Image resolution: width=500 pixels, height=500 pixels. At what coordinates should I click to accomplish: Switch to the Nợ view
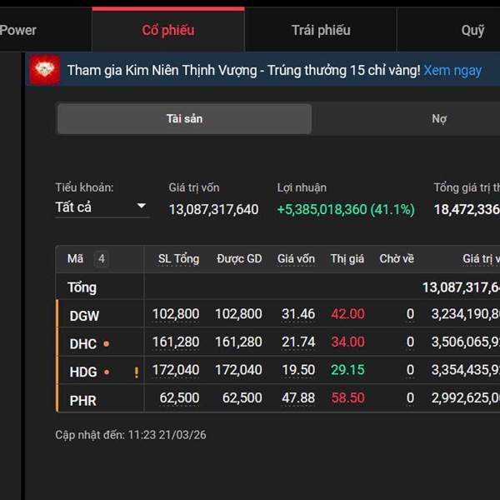(439, 119)
